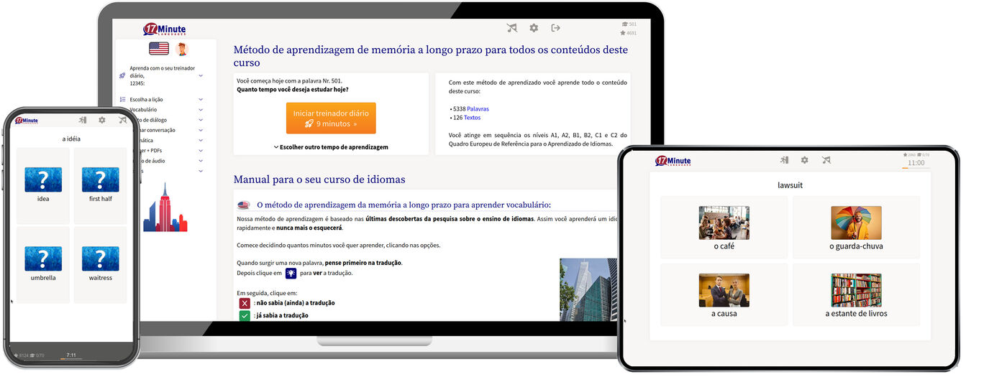Choose 'umbrella' card on phone
This screenshot has height=382, width=1007.
pyautogui.click(x=43, y=264)
